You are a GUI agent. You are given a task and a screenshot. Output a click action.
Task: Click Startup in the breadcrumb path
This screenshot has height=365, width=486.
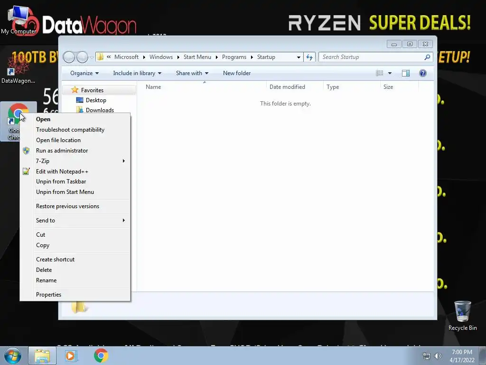click(x=266, y=57)
